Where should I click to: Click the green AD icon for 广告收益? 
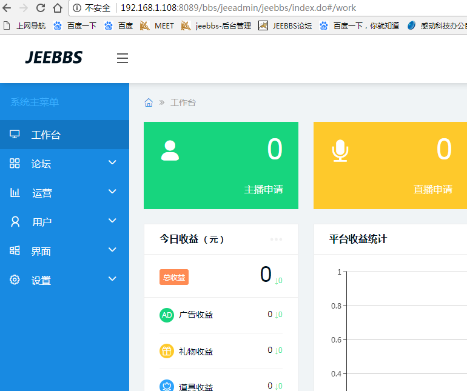click(167, 315)
